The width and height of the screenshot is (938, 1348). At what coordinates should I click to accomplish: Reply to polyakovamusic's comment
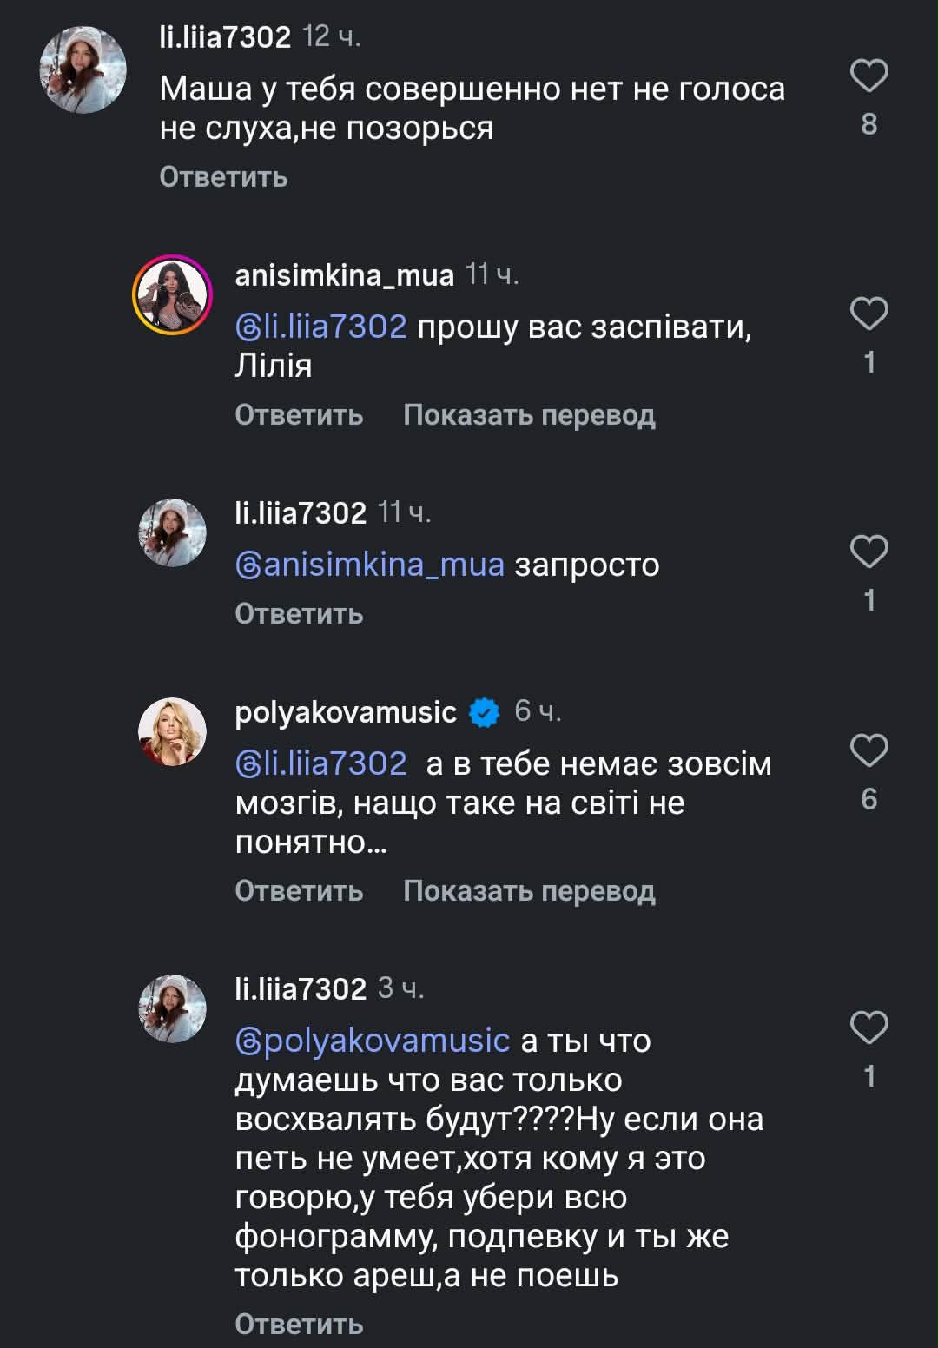pyautogui.click(x=299, y=891)
